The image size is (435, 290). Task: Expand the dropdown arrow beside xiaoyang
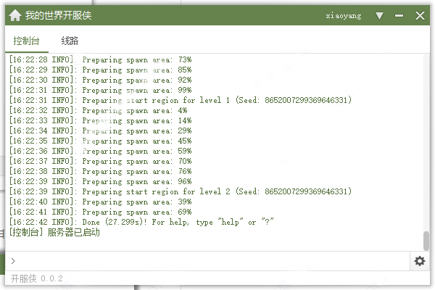pyautogui.click(x=380, y=15)
